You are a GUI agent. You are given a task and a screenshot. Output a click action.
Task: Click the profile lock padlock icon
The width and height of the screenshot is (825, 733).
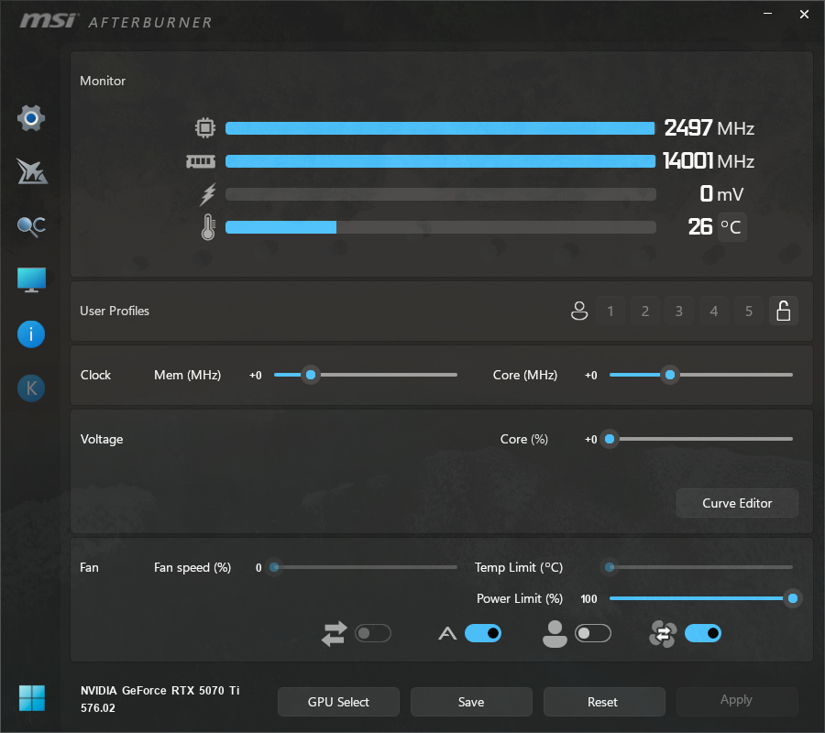click(x=783, y=312)
